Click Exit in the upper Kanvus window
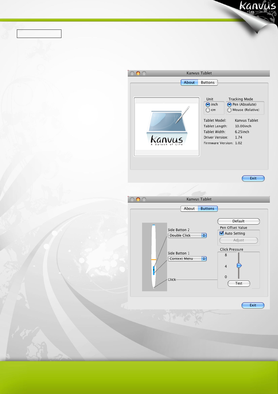The image size is (278, 394). pos(253,178)
